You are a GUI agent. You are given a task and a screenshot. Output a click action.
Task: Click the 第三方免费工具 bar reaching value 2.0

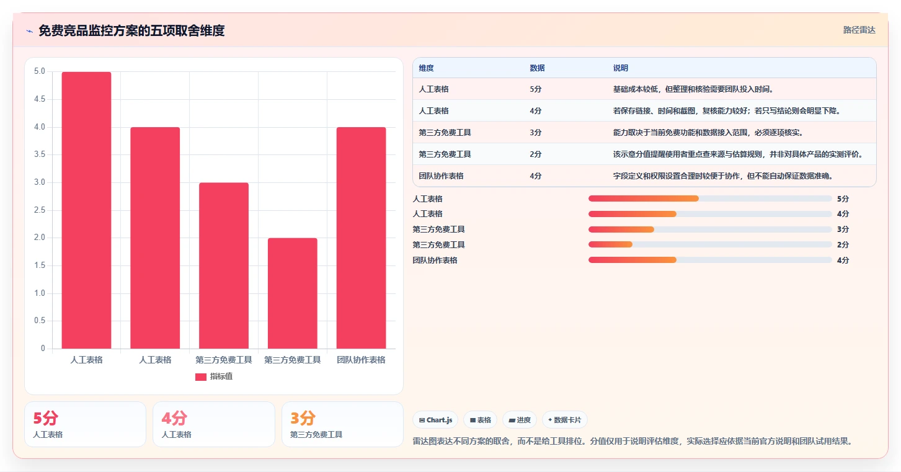[x=293, y=293]
